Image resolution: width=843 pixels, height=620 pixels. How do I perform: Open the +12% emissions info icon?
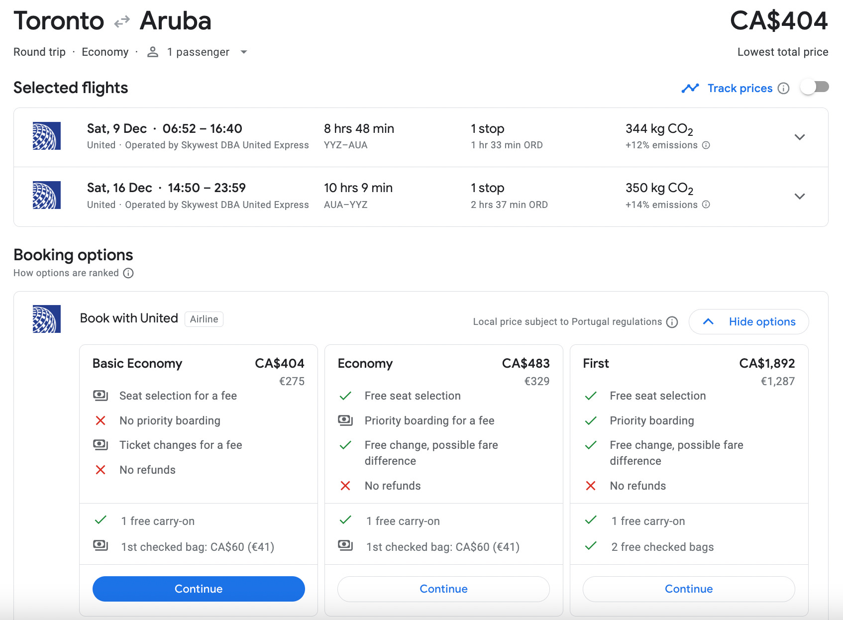click(x=706, y=145)
